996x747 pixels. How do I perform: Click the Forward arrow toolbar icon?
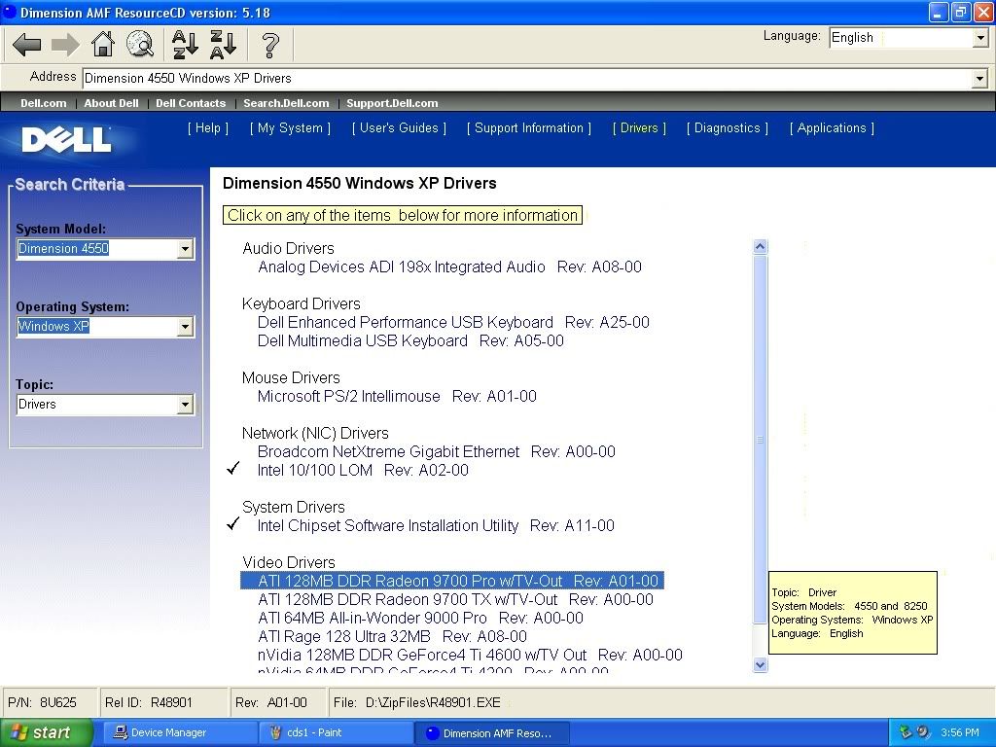click(x=65, y=45)
